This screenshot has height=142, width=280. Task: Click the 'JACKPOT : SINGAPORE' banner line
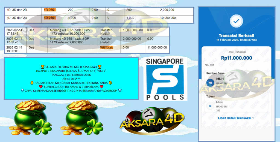pyautogui.click(x=71, y=71)
